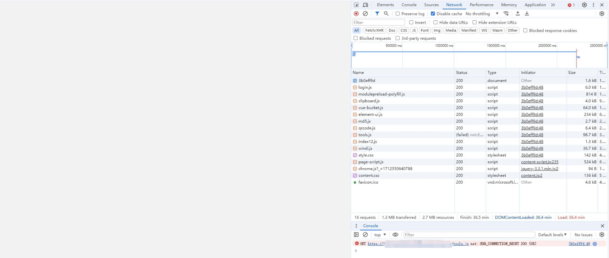
Task: Click the inspect element picker icon
Action: (356, 5)
